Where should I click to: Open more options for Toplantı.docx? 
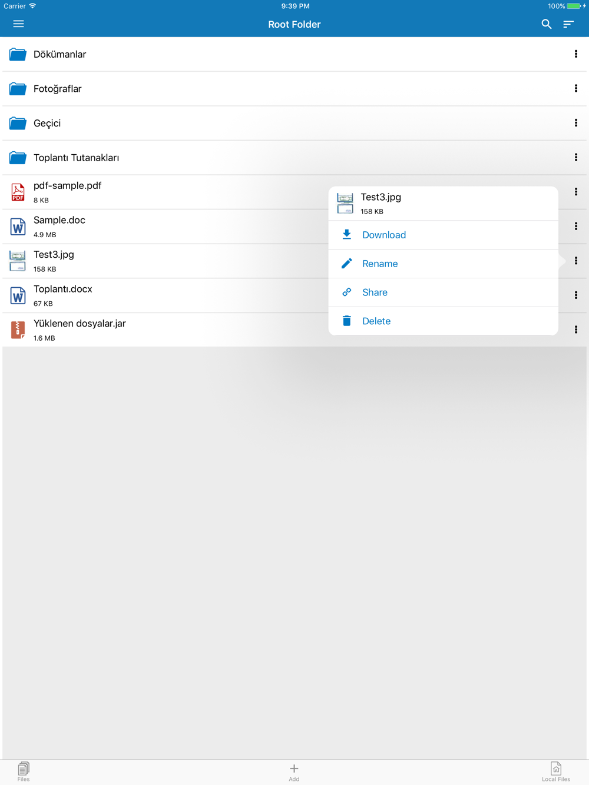coord(576,295)
